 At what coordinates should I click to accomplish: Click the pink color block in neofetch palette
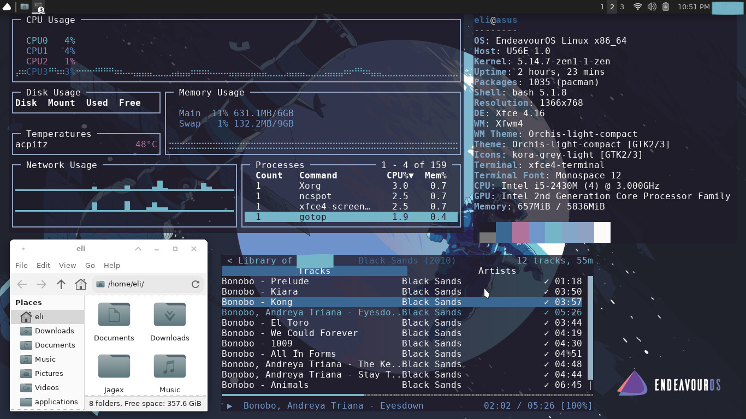[520, 232]
